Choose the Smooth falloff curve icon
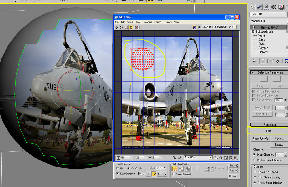 click(x=149, y=174)
